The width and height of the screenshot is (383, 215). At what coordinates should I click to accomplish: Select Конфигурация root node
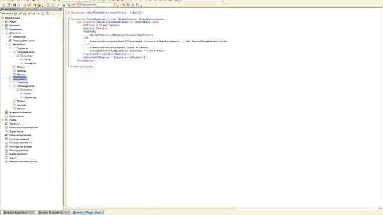click(12, 18)
